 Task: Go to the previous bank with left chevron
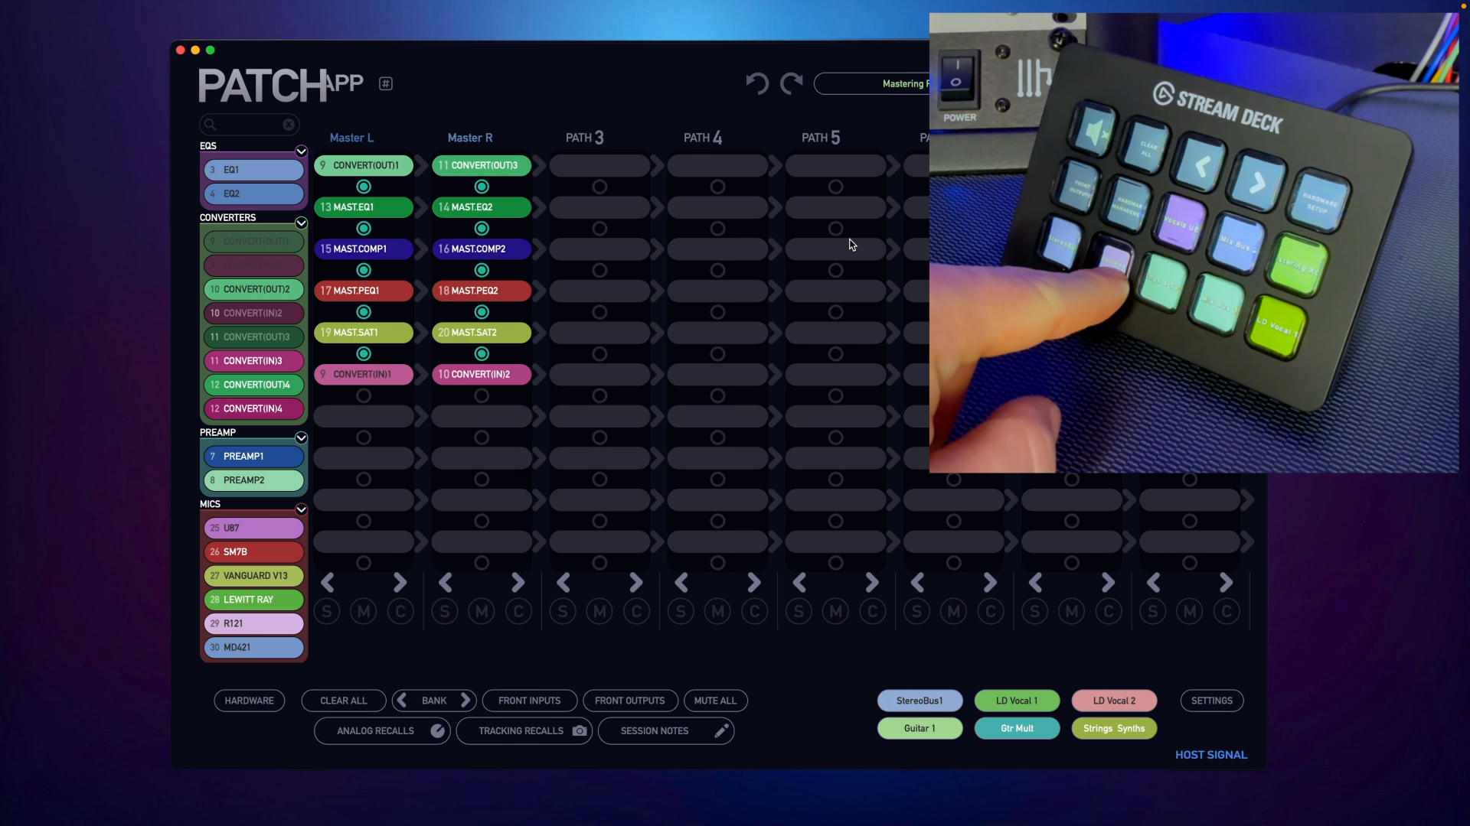point(403,701)
